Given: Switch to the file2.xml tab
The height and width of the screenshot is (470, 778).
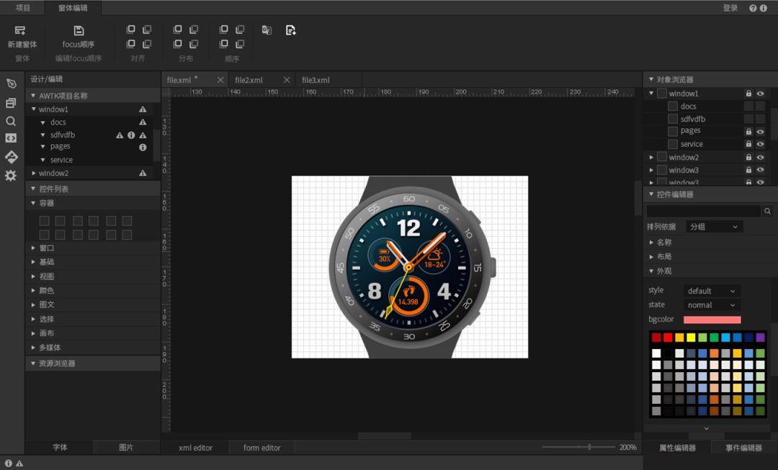Looking at the screenshot, I should 249,80.
